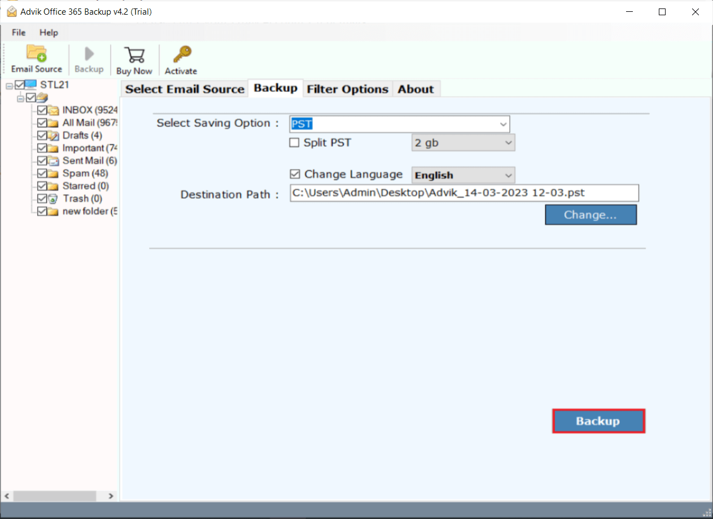Open the File menu

tap(19, 33)
